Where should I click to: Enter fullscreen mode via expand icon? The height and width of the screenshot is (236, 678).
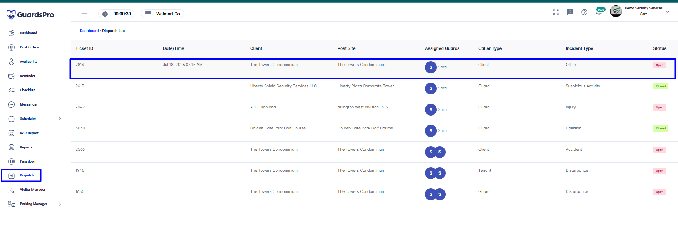coord(556,12)
